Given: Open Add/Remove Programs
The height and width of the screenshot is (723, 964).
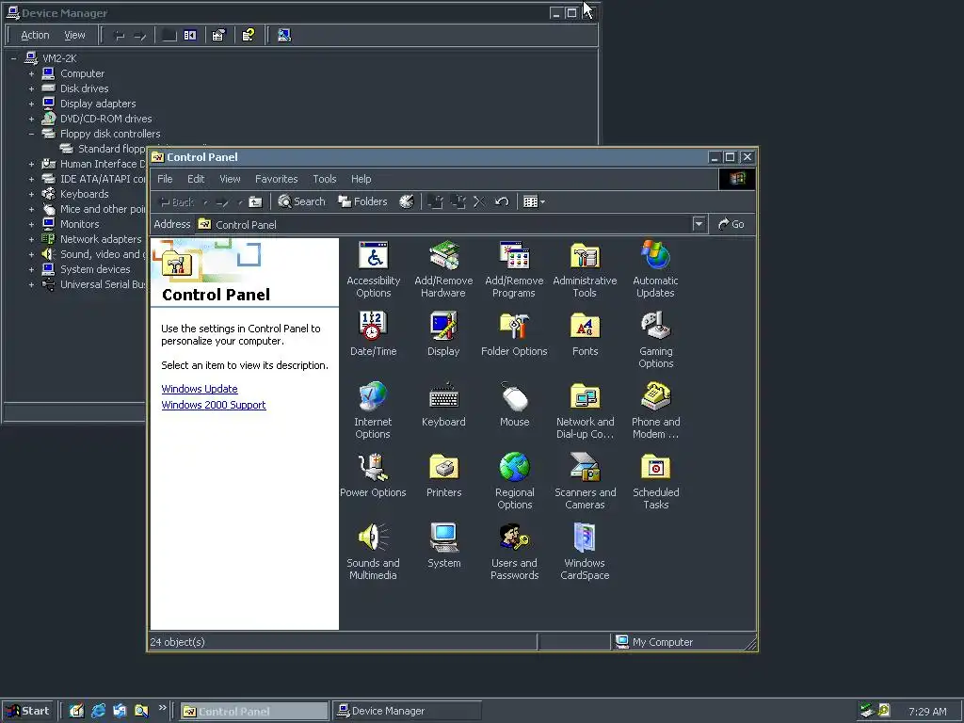Looking at the screenshot, I should tap(514, 269).
